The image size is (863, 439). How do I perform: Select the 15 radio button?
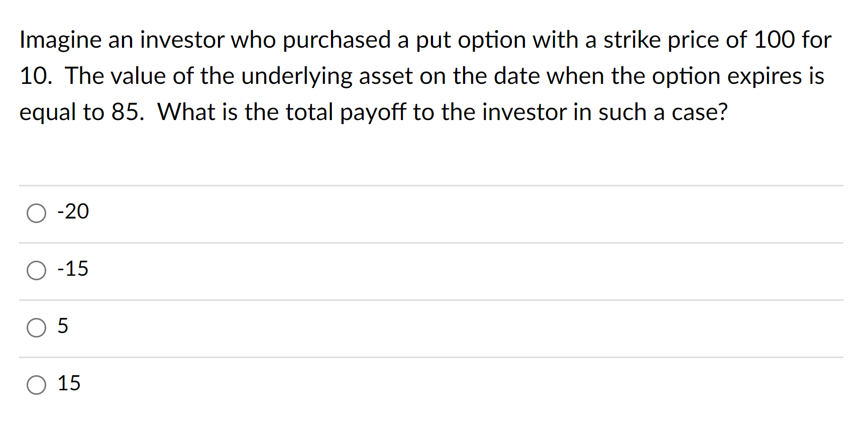[x=36, y=385]
